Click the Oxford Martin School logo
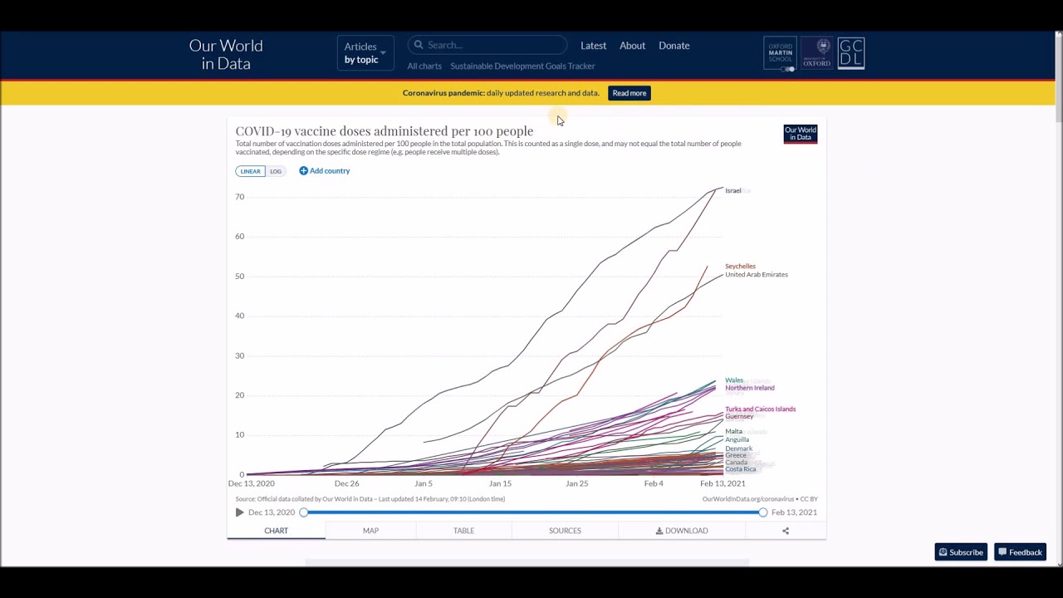This screenshot has width=1063, height=598. pos(780,53)
